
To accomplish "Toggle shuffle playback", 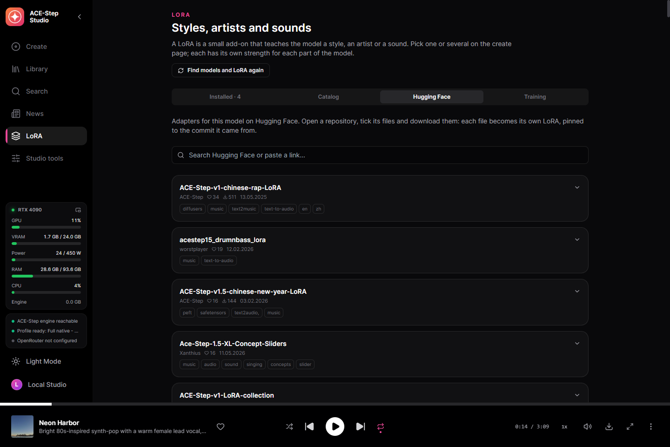I will click(x=289, y=427).
